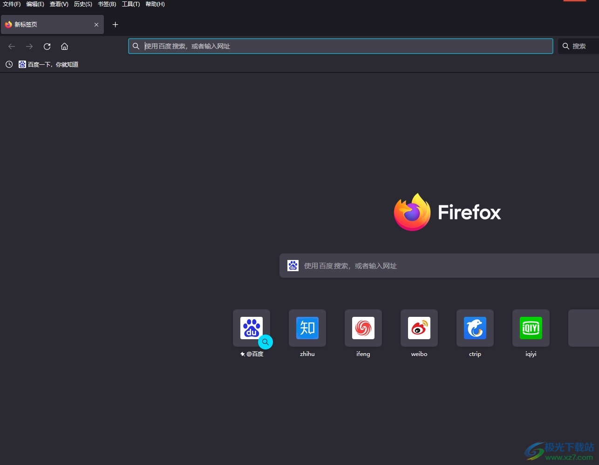Open the ifeng shortcut tile

[363, 328]
